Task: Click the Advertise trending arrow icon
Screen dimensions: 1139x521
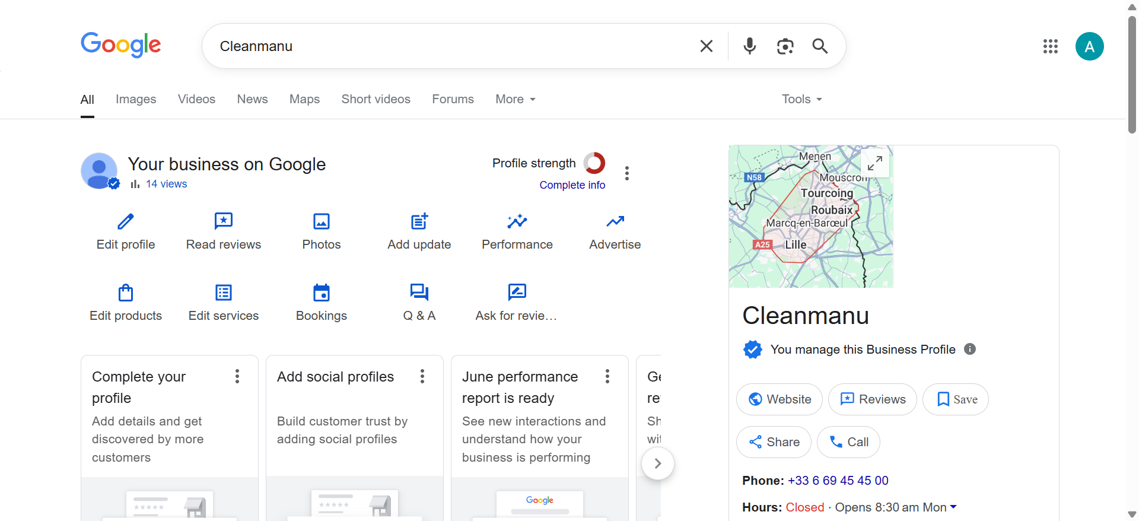Action: point(615,221)
